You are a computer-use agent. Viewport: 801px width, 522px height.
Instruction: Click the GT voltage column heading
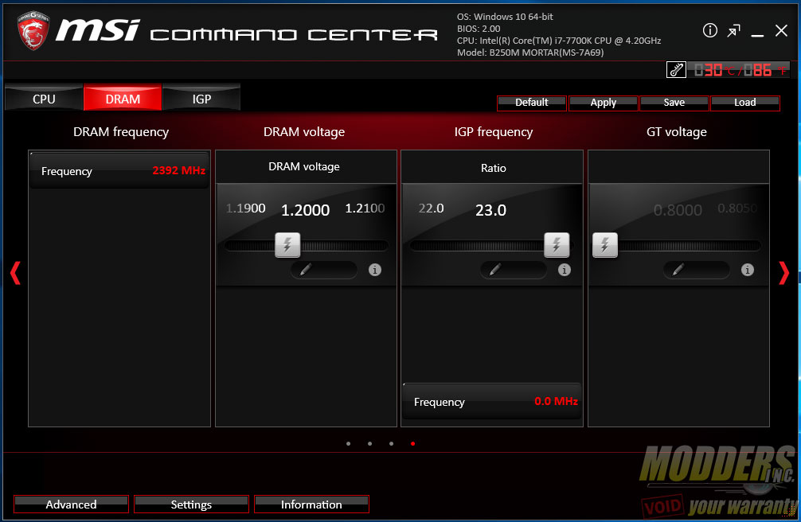pos(677,132)
